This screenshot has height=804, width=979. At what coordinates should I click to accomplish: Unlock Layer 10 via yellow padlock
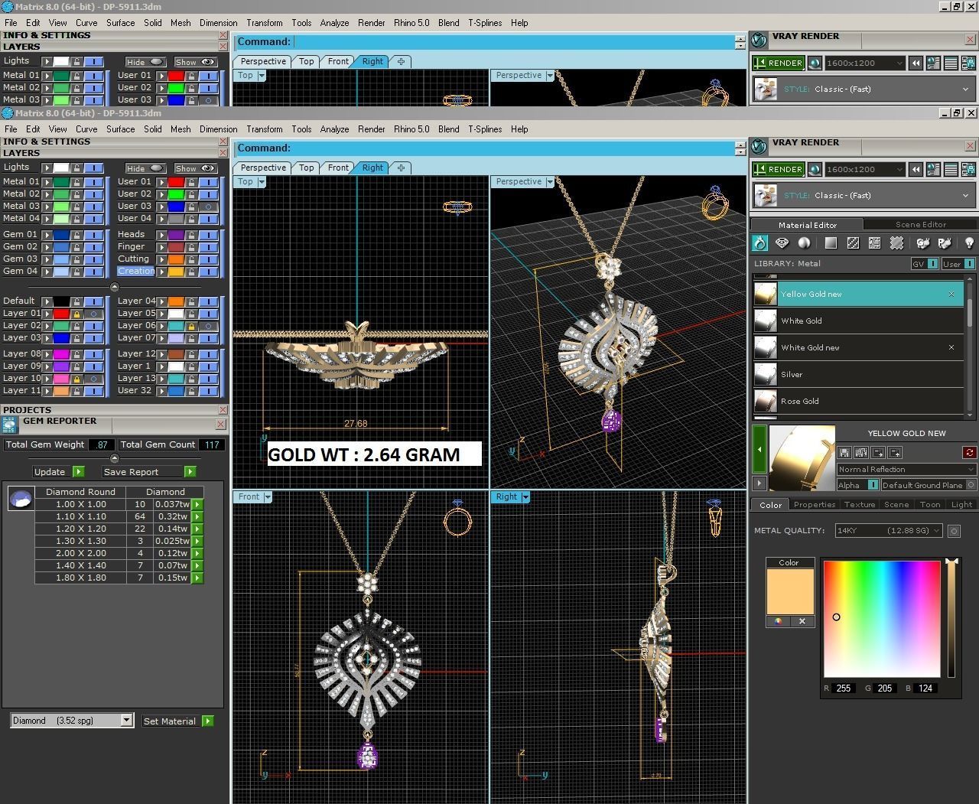tap(76, 379)
